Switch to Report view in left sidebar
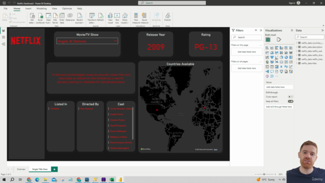325x183 pixels. [x=4, y=30]
